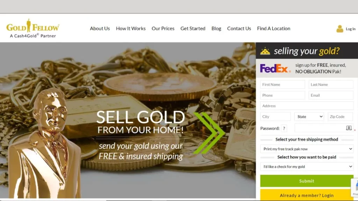Open the State dropdown
Viewport: 358px width, 201px height.
pos(309,117)
